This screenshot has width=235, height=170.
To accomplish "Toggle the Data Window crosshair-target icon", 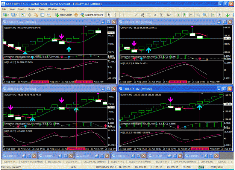I will [x=30, y=15].
